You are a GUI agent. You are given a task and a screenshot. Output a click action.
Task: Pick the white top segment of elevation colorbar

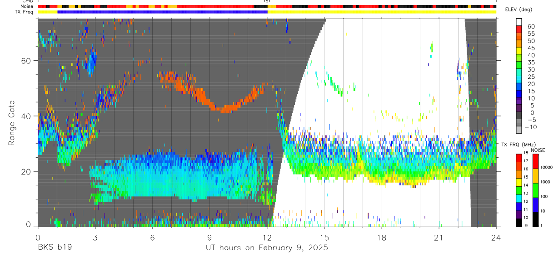pyautogui.click(x=519, y=21)
